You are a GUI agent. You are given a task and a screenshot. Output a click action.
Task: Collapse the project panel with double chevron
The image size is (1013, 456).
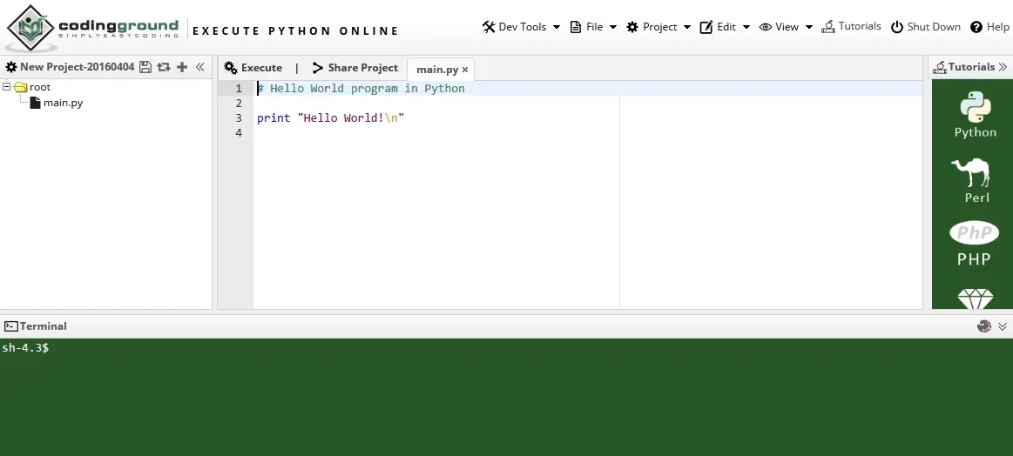tap(199, 67)
